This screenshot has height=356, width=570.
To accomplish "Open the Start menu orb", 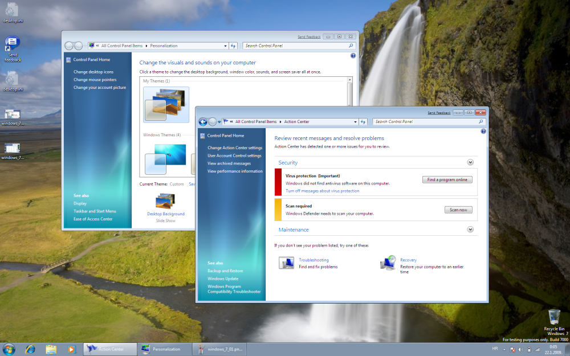I will click(9, 350).
